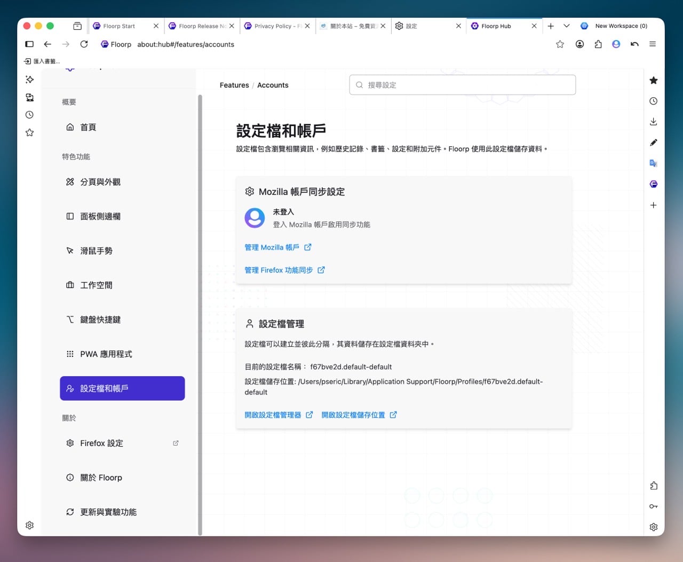Open a new tab with the plus button
Image resolution: width=683 pixels, height=562 pixels.
click(551, 26)
